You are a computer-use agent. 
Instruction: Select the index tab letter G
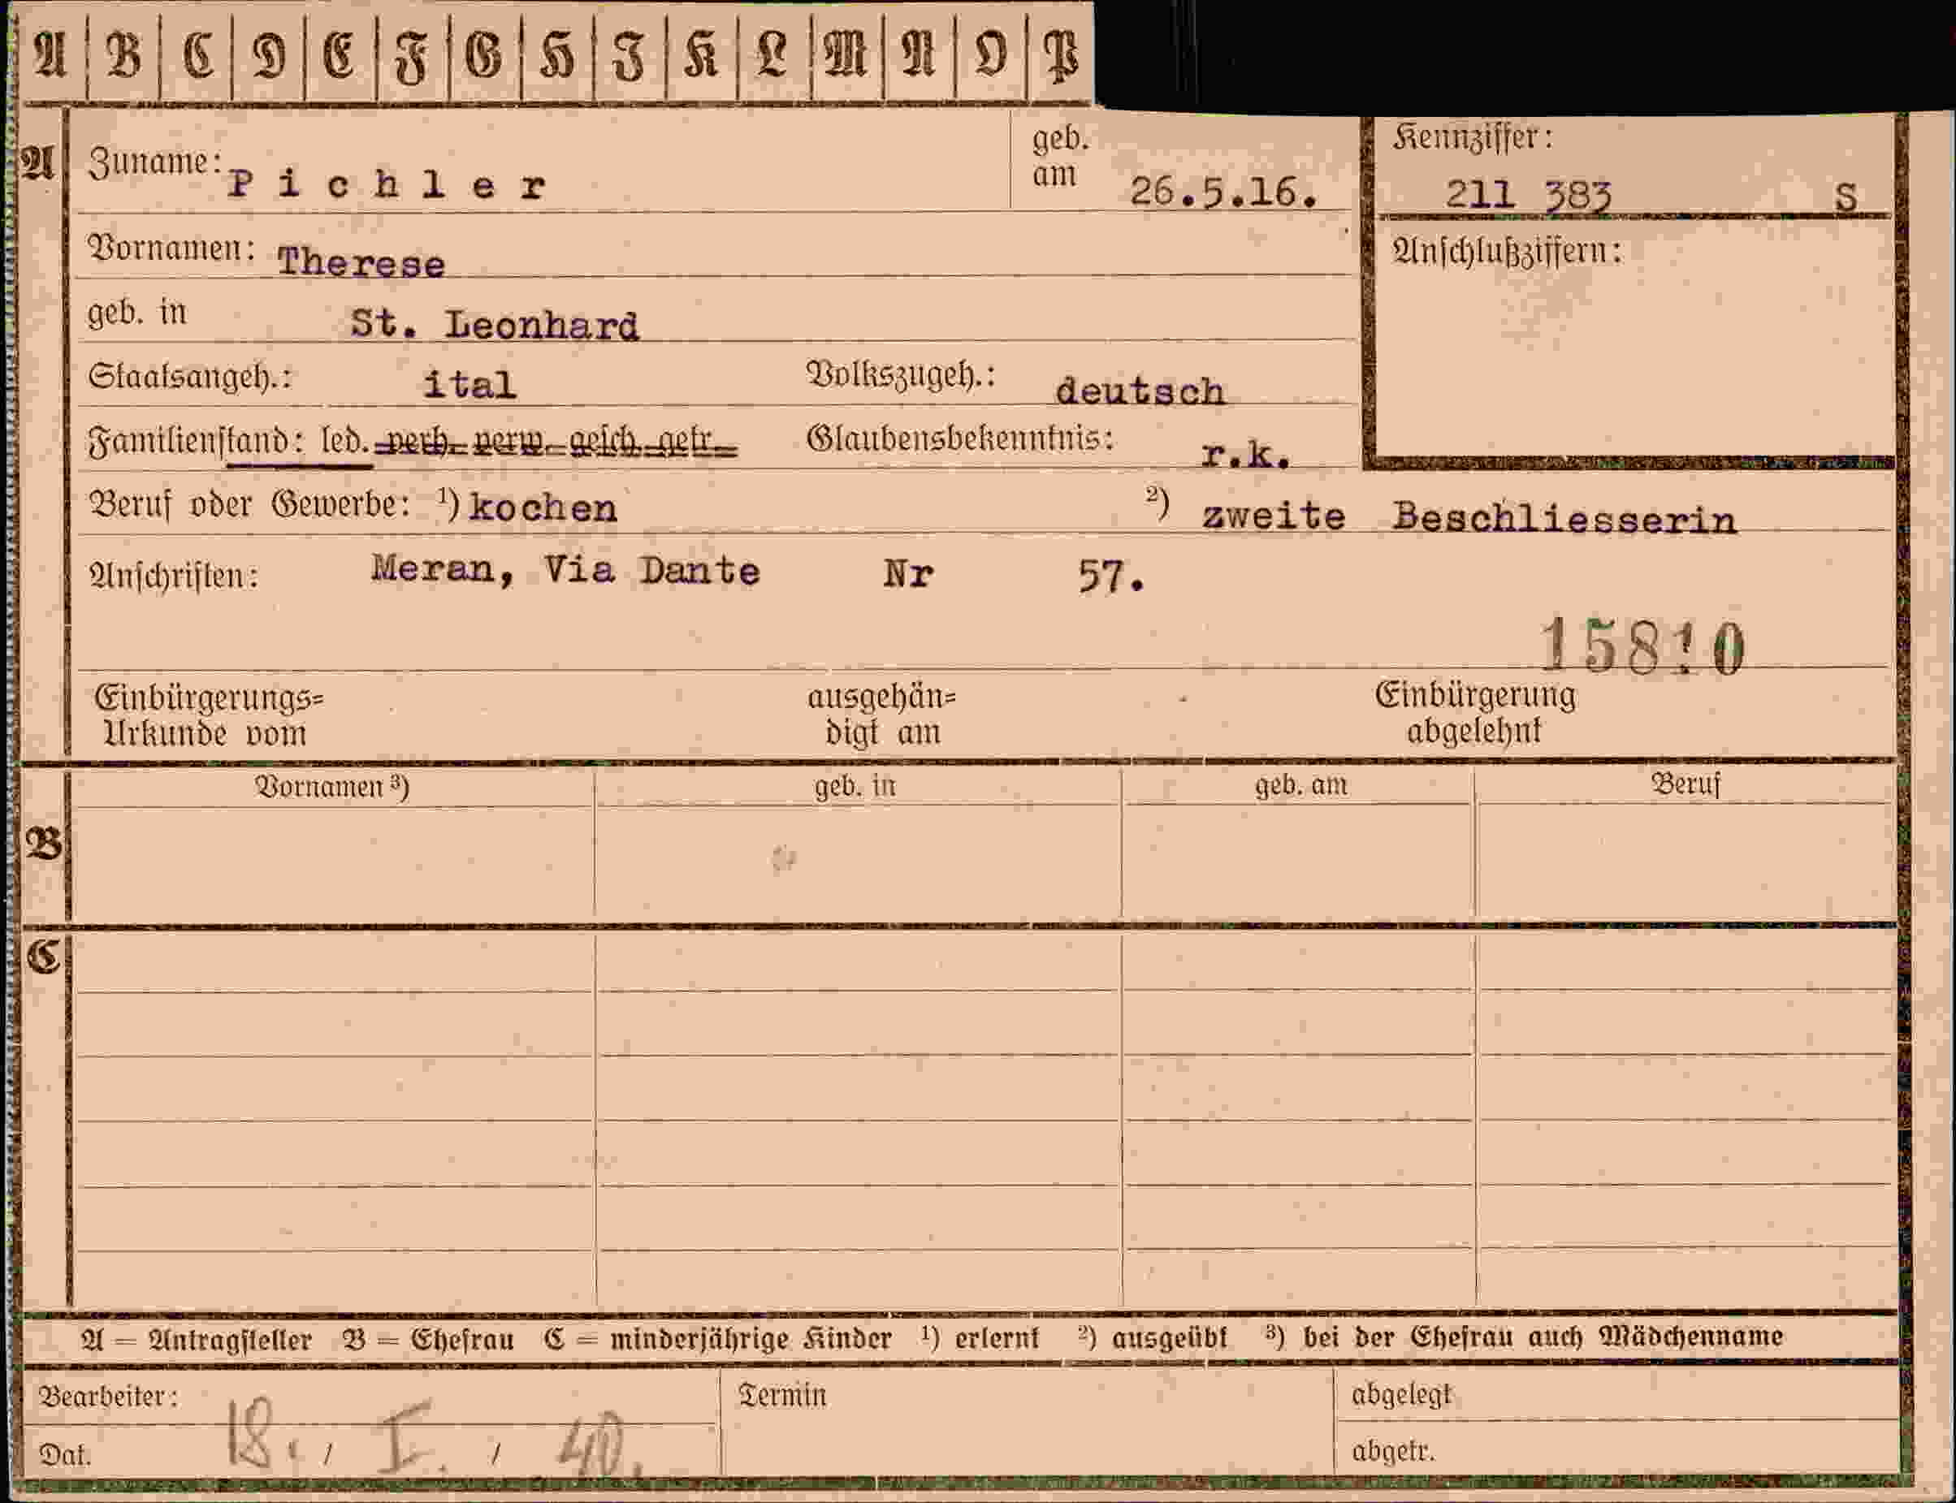[484, 54]
